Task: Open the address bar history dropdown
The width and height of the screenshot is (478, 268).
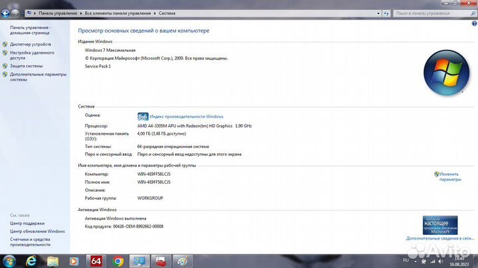Action: (x=378, y=13)
